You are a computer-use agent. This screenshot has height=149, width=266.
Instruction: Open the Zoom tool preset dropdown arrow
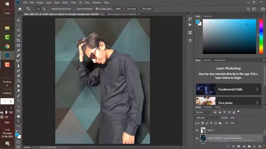point(32,9)
